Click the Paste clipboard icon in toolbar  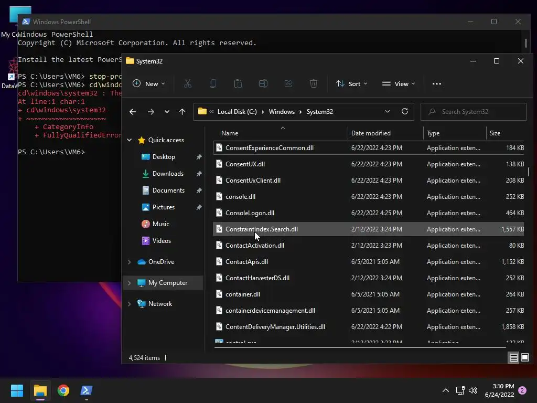pyautogui.click(x=238, y=83)
